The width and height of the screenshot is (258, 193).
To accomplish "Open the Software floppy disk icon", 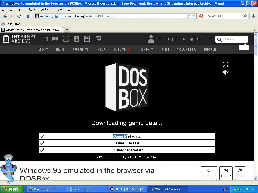I will coord(87,39).
